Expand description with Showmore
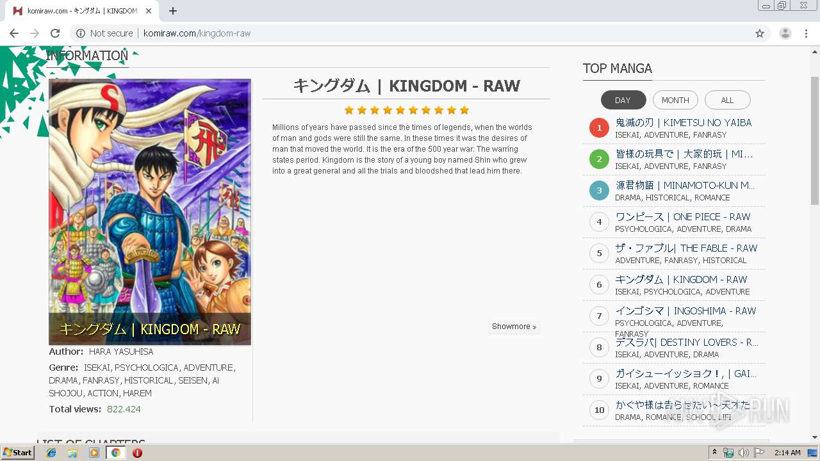The image size is (820, 461). pyautogui.click(x=514, y=327)
